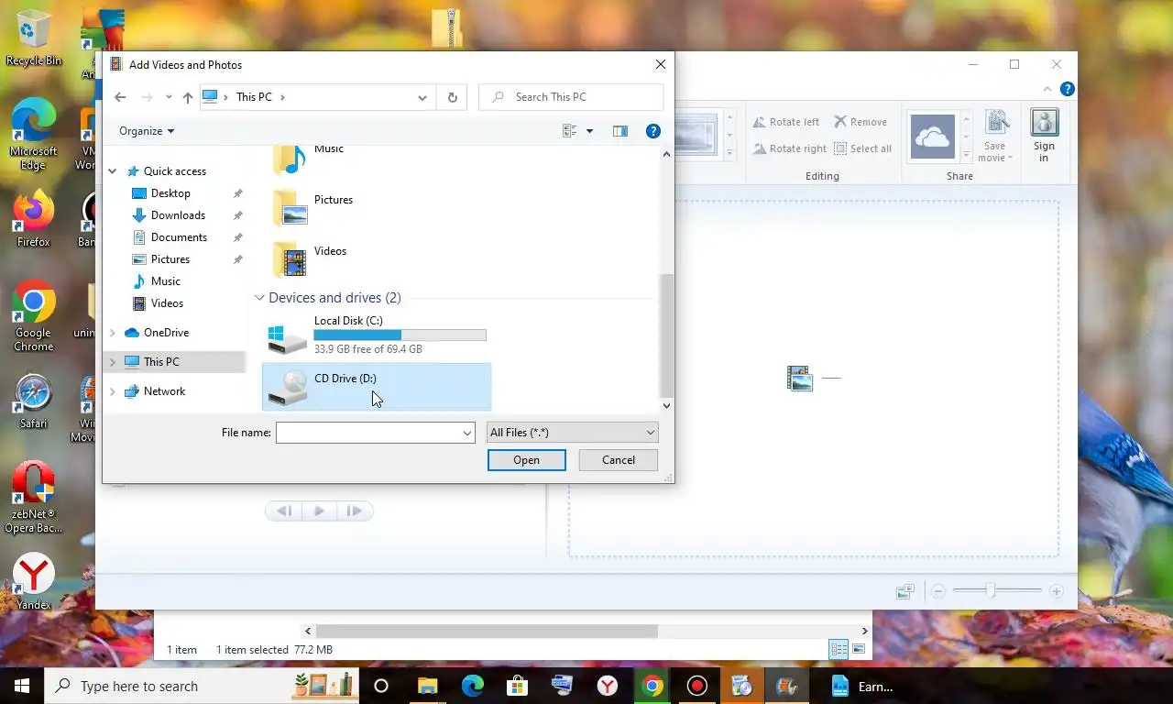Open dialog help question mark icon
1173x704 pixels.
(653, 131)
